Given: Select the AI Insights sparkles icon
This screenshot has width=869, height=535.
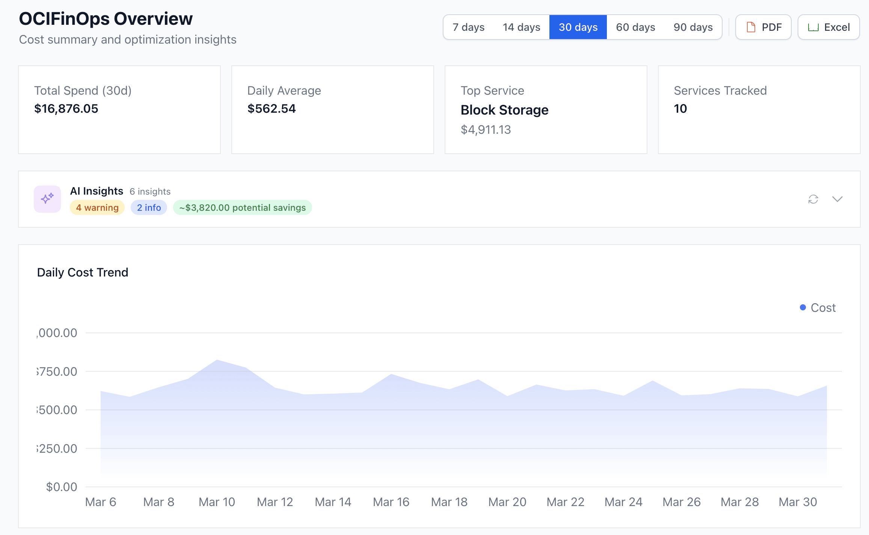Looking at the screenshot, I should tap(47, 199).
